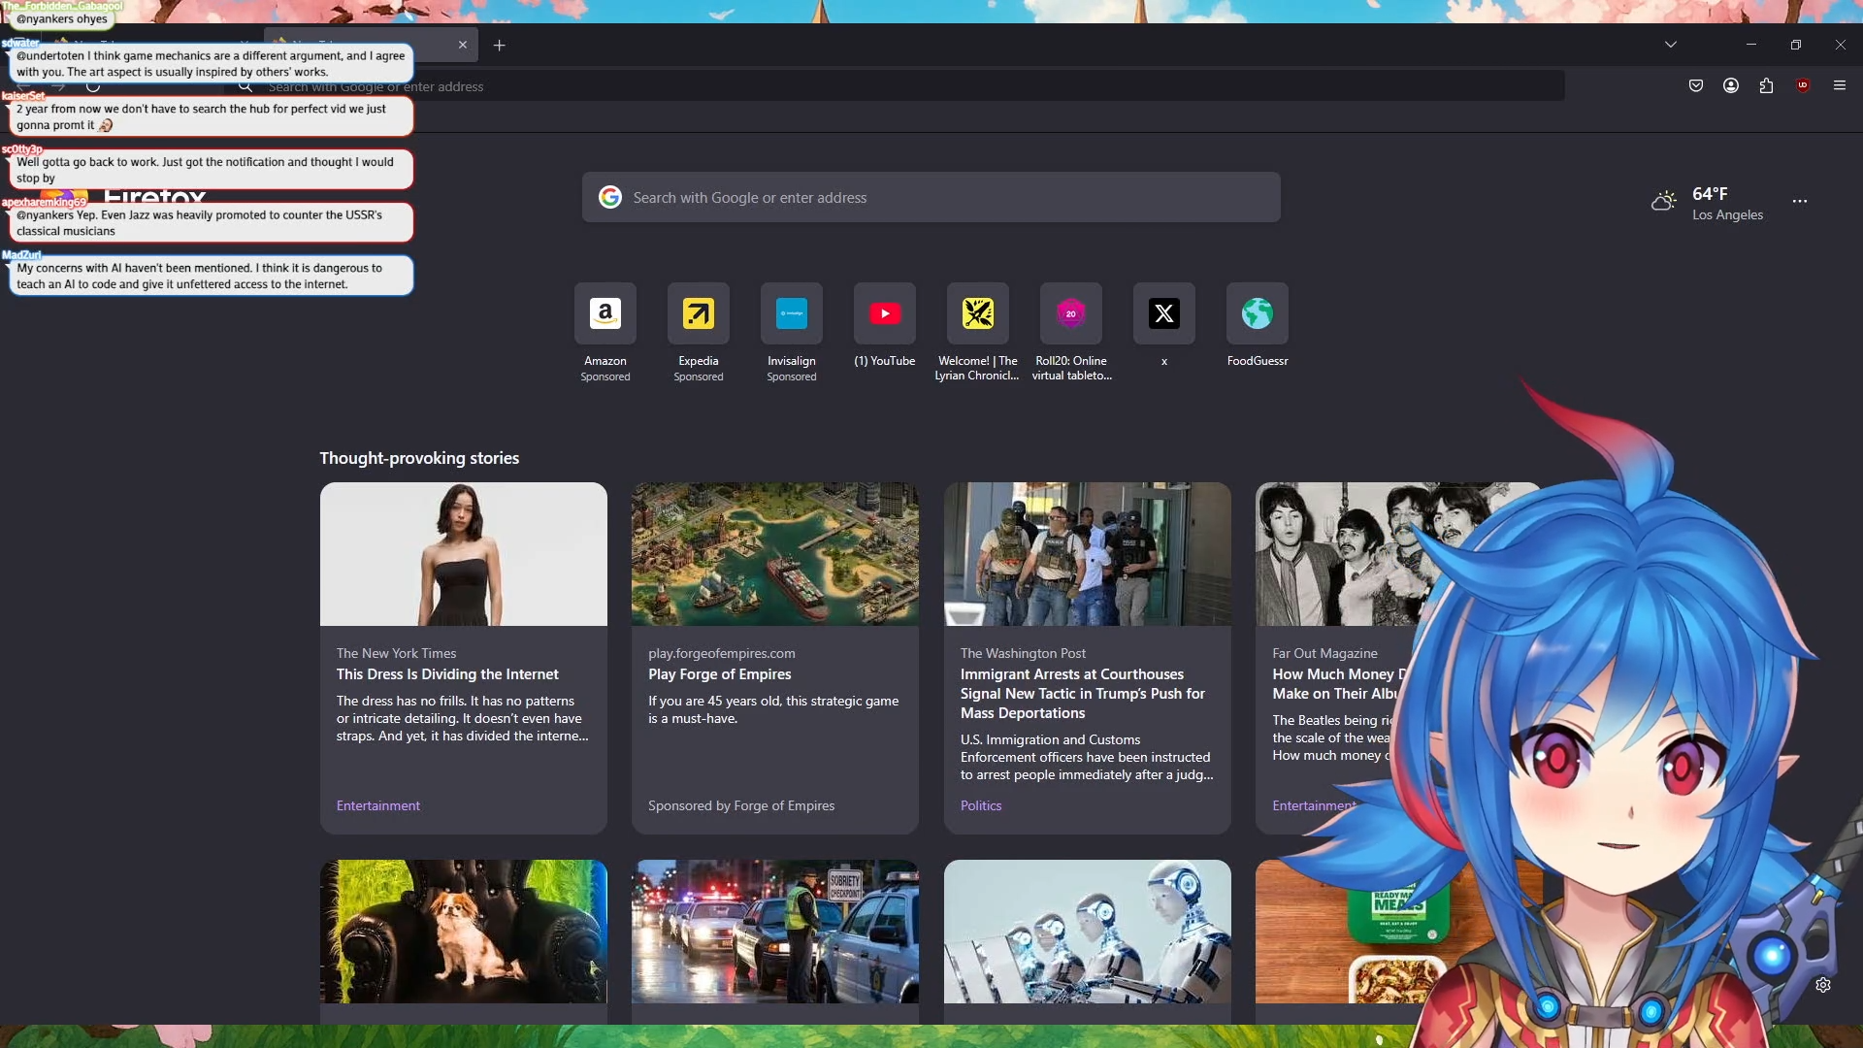Open the Roll20 shortcut tile
Viewport: 1863px width, 1048px height.
point(1070,313)
